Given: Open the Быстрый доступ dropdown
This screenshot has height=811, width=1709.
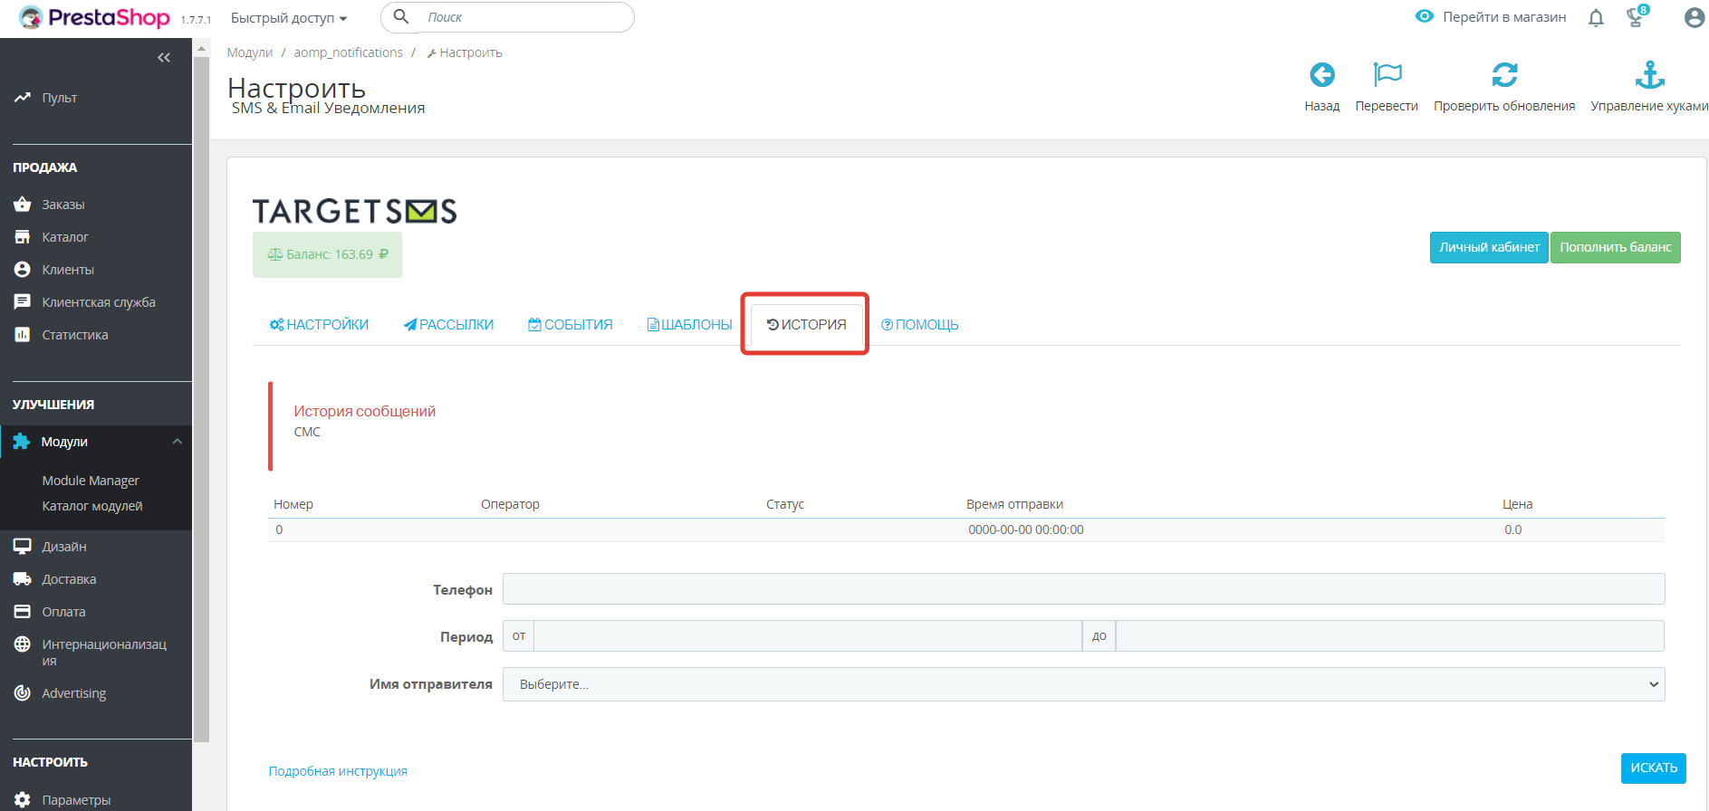Looking at the screenshot, I should [x=289, y=18].
